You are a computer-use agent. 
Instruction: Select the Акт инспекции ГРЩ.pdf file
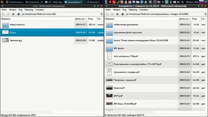coord(155,56)
